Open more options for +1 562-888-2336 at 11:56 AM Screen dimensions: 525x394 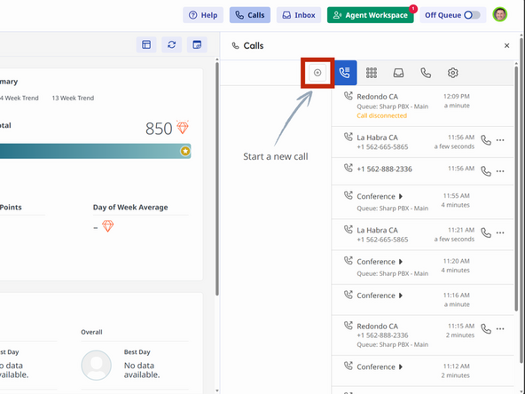click(500, 171)
